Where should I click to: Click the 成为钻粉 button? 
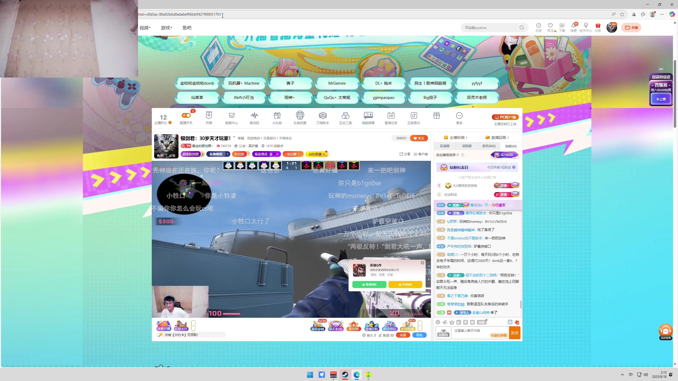tap(504, 155)
